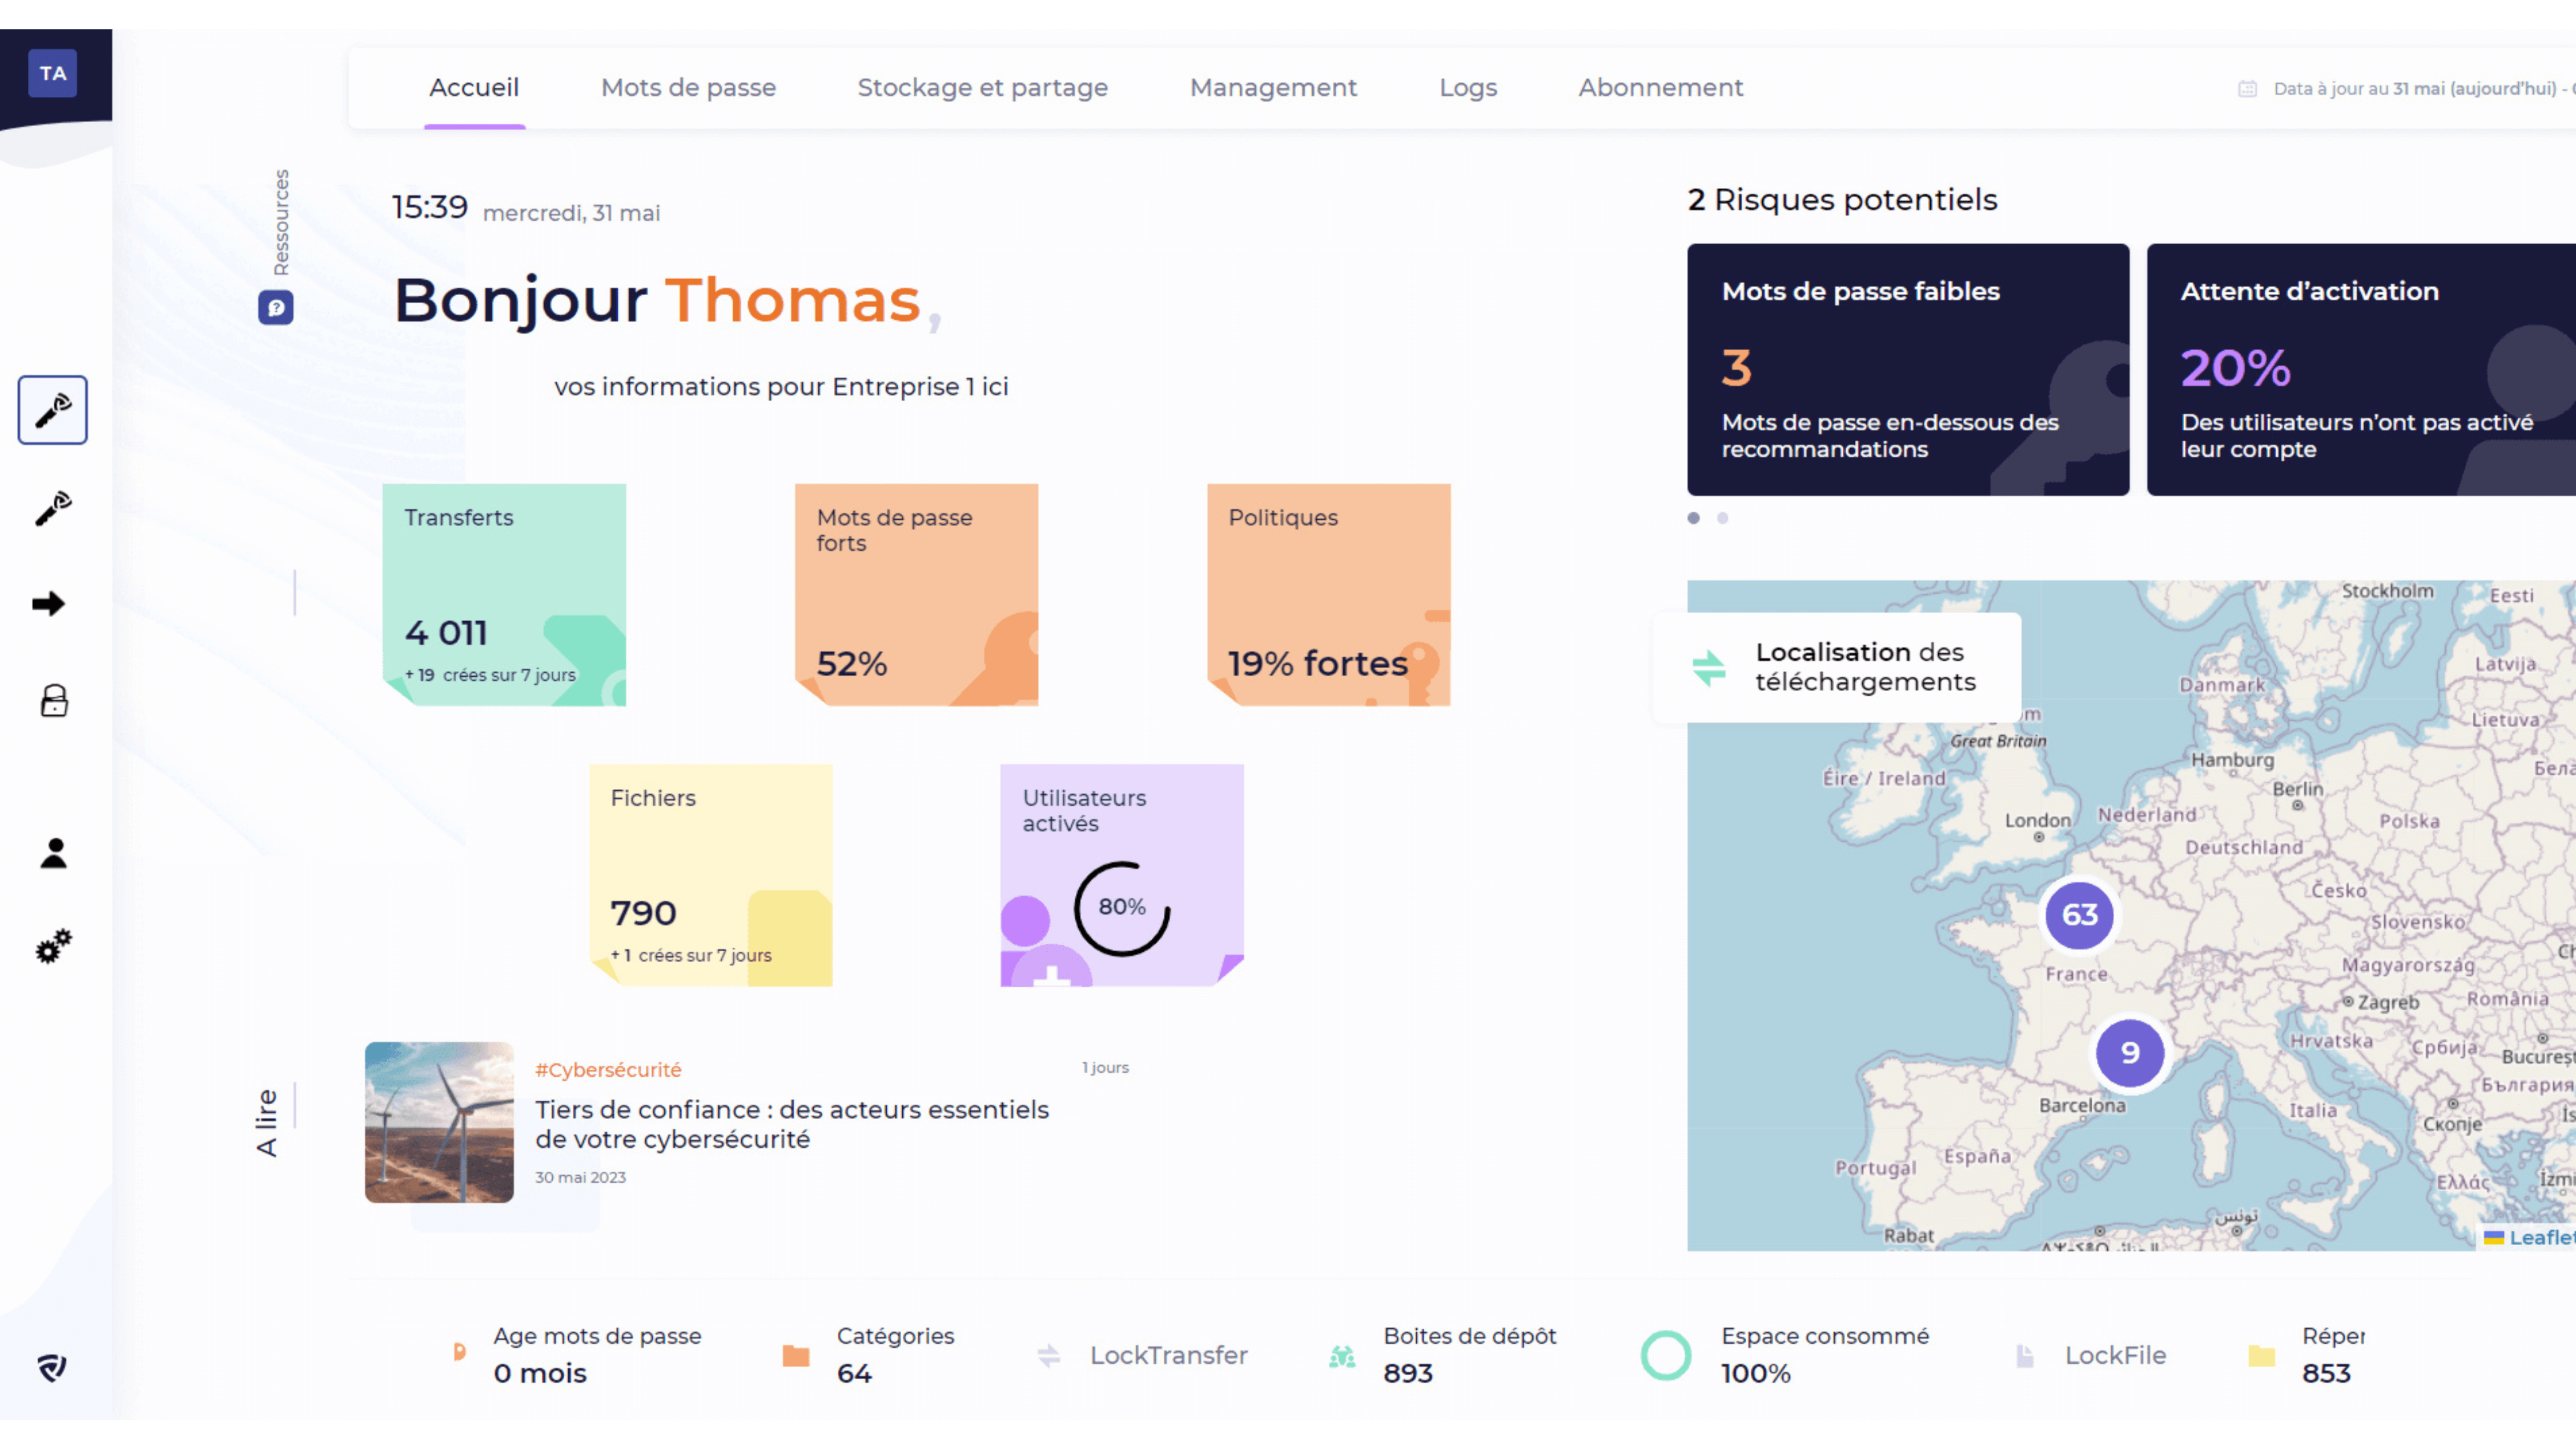Switch to the Mots de passe tab

pos(688,88)
